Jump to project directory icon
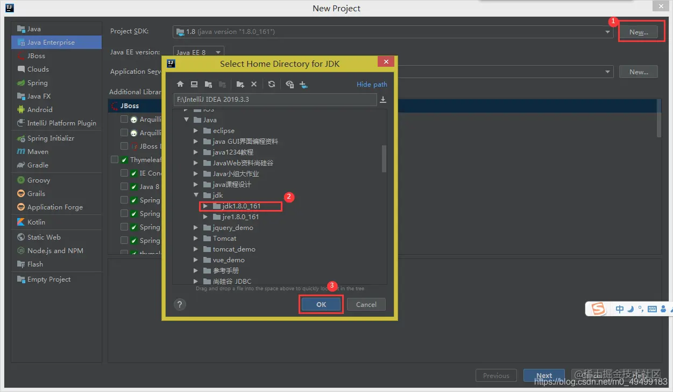 point(208,85)
